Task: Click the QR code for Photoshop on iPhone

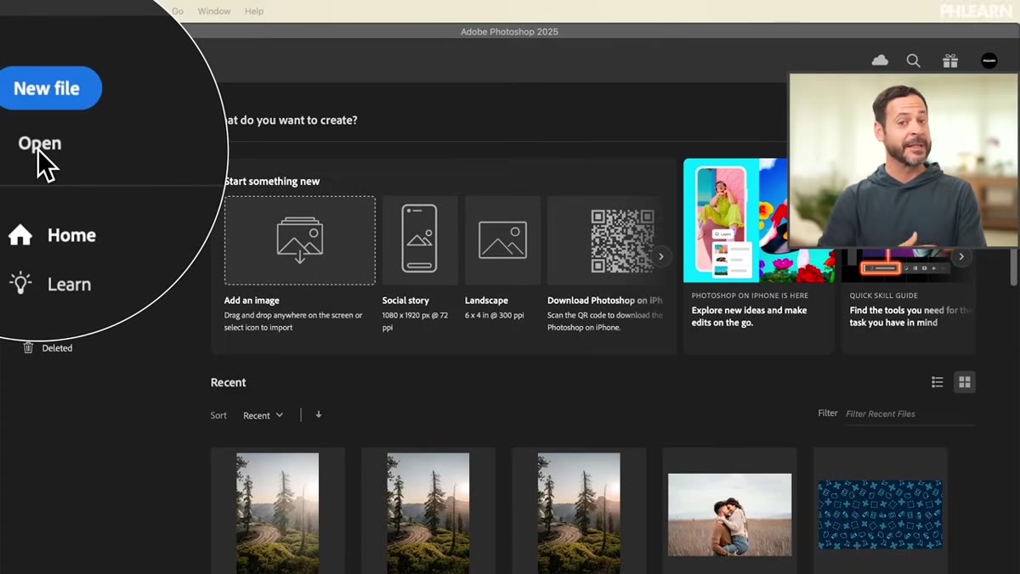Action: click(x=622, y=240)
